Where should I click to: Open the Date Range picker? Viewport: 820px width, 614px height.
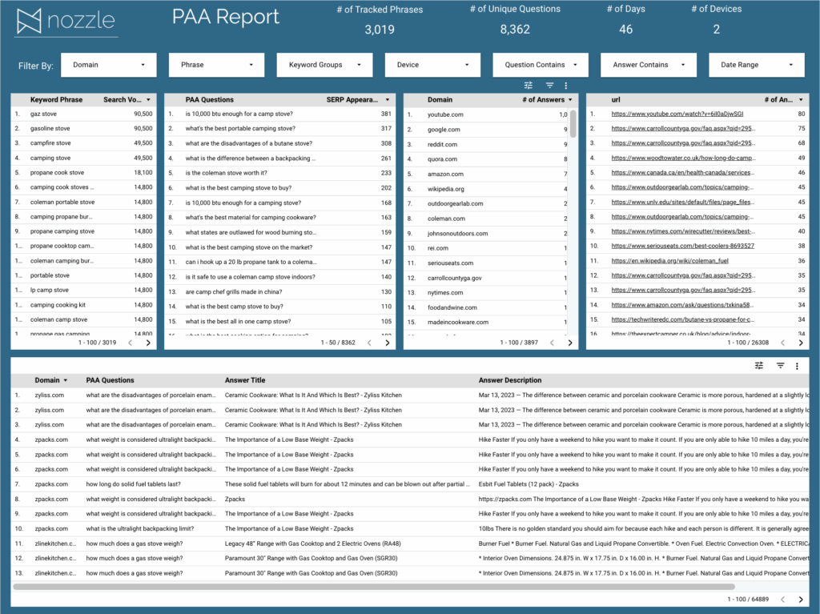pos(756,65)
